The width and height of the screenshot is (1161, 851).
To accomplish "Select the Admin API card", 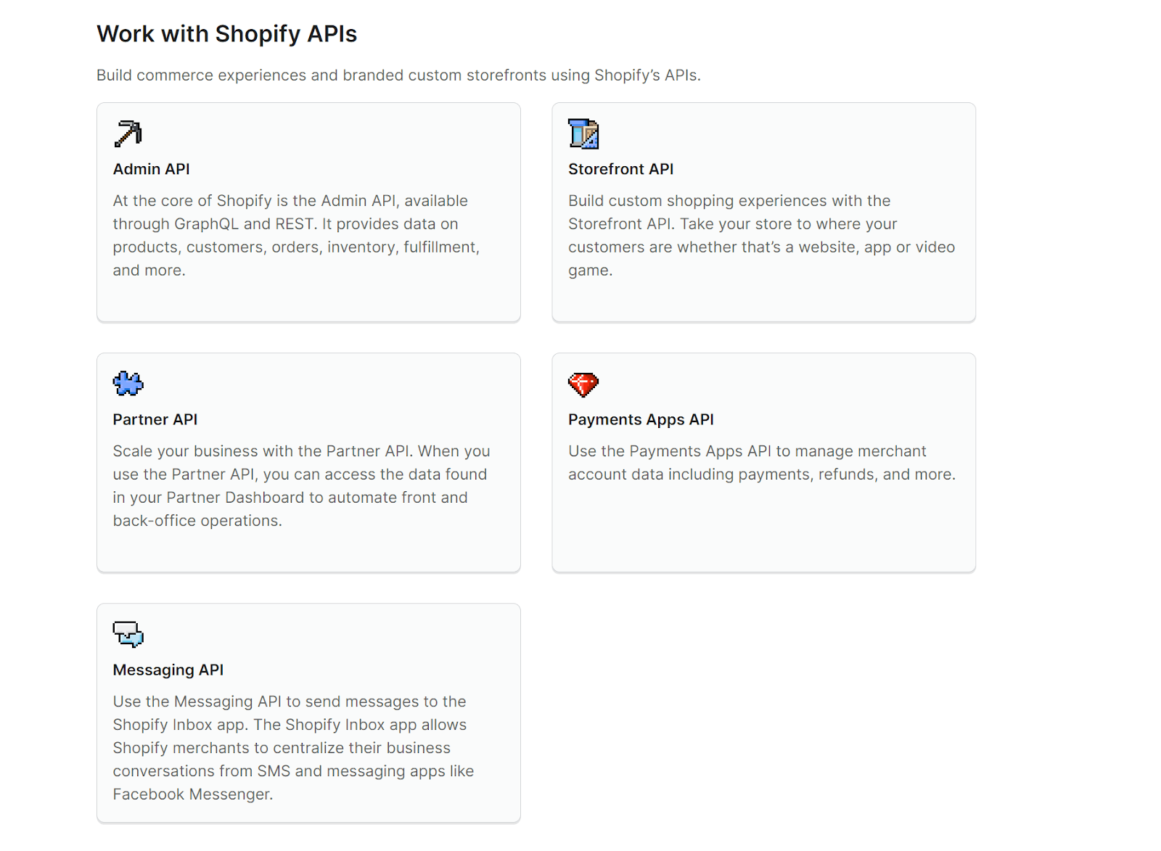I will 308,213.
